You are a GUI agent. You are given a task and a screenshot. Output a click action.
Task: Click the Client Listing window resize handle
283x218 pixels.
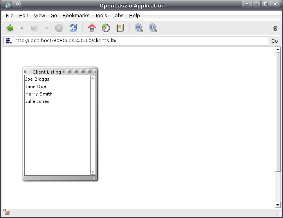click(x=94, y=178)
